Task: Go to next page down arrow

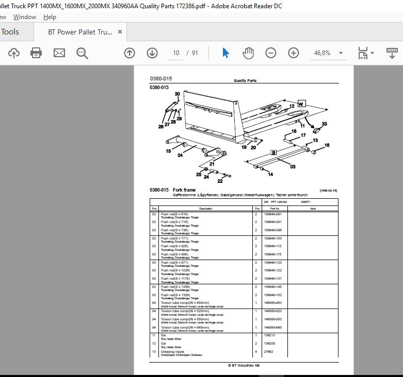Action: pos(152,53)
